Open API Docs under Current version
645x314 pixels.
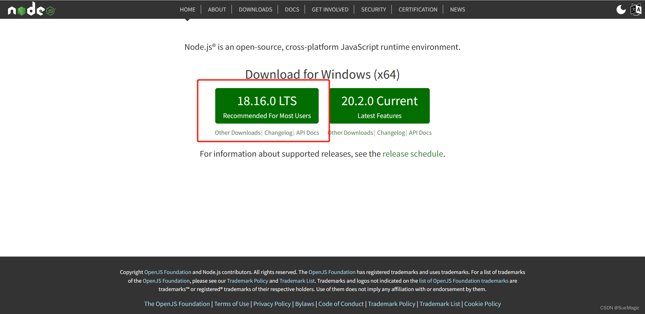point(420,133)
